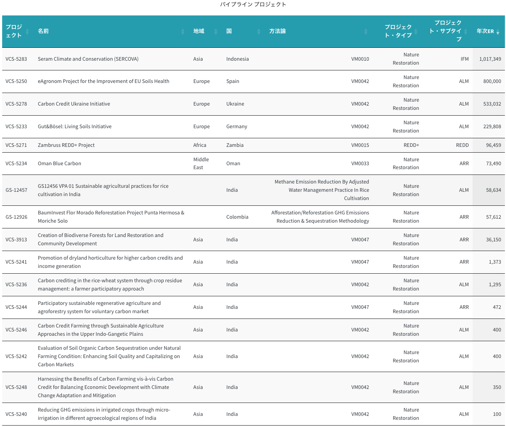Click the 1,017,349 annual ER cell
Image resolution: width=506 pixels, height=427 pixels.
click(x=490, y=59)
